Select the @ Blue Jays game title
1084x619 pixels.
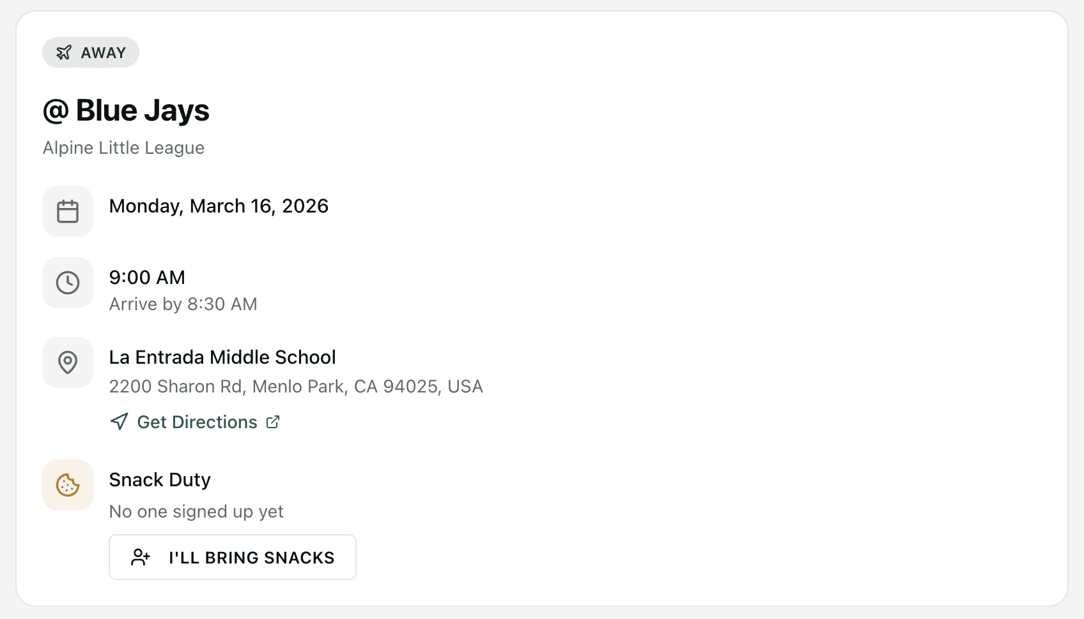pos(126,110)
